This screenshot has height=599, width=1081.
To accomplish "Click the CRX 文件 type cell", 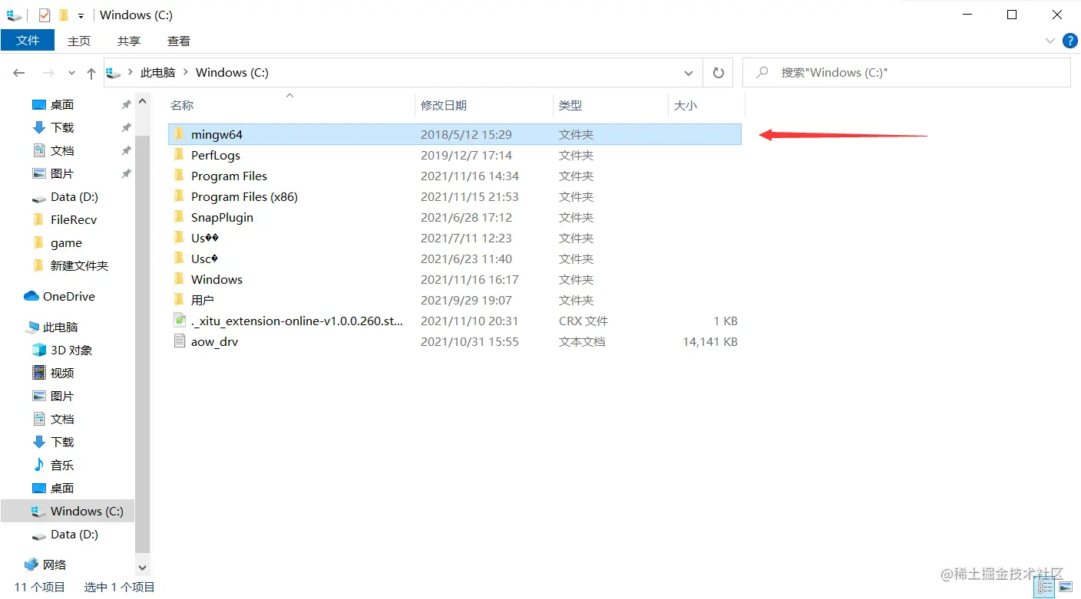I will click(583, 321).
